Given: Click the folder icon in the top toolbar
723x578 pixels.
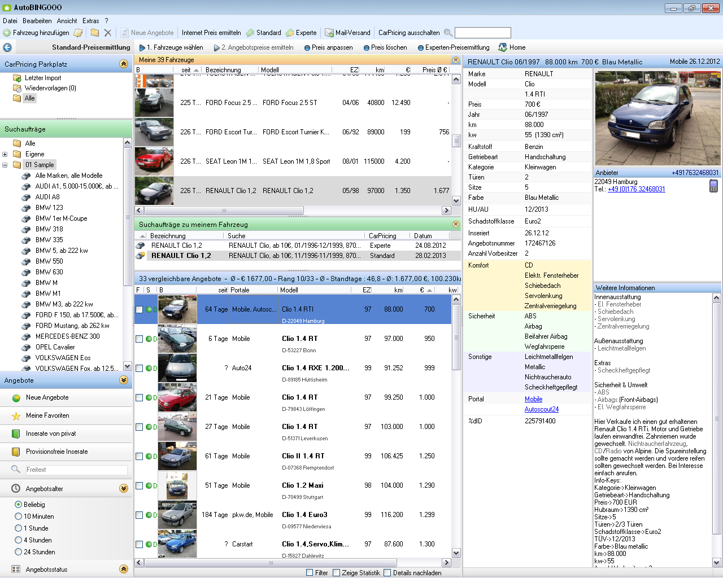Looking at the screenshot, I should tap(95, 33).
